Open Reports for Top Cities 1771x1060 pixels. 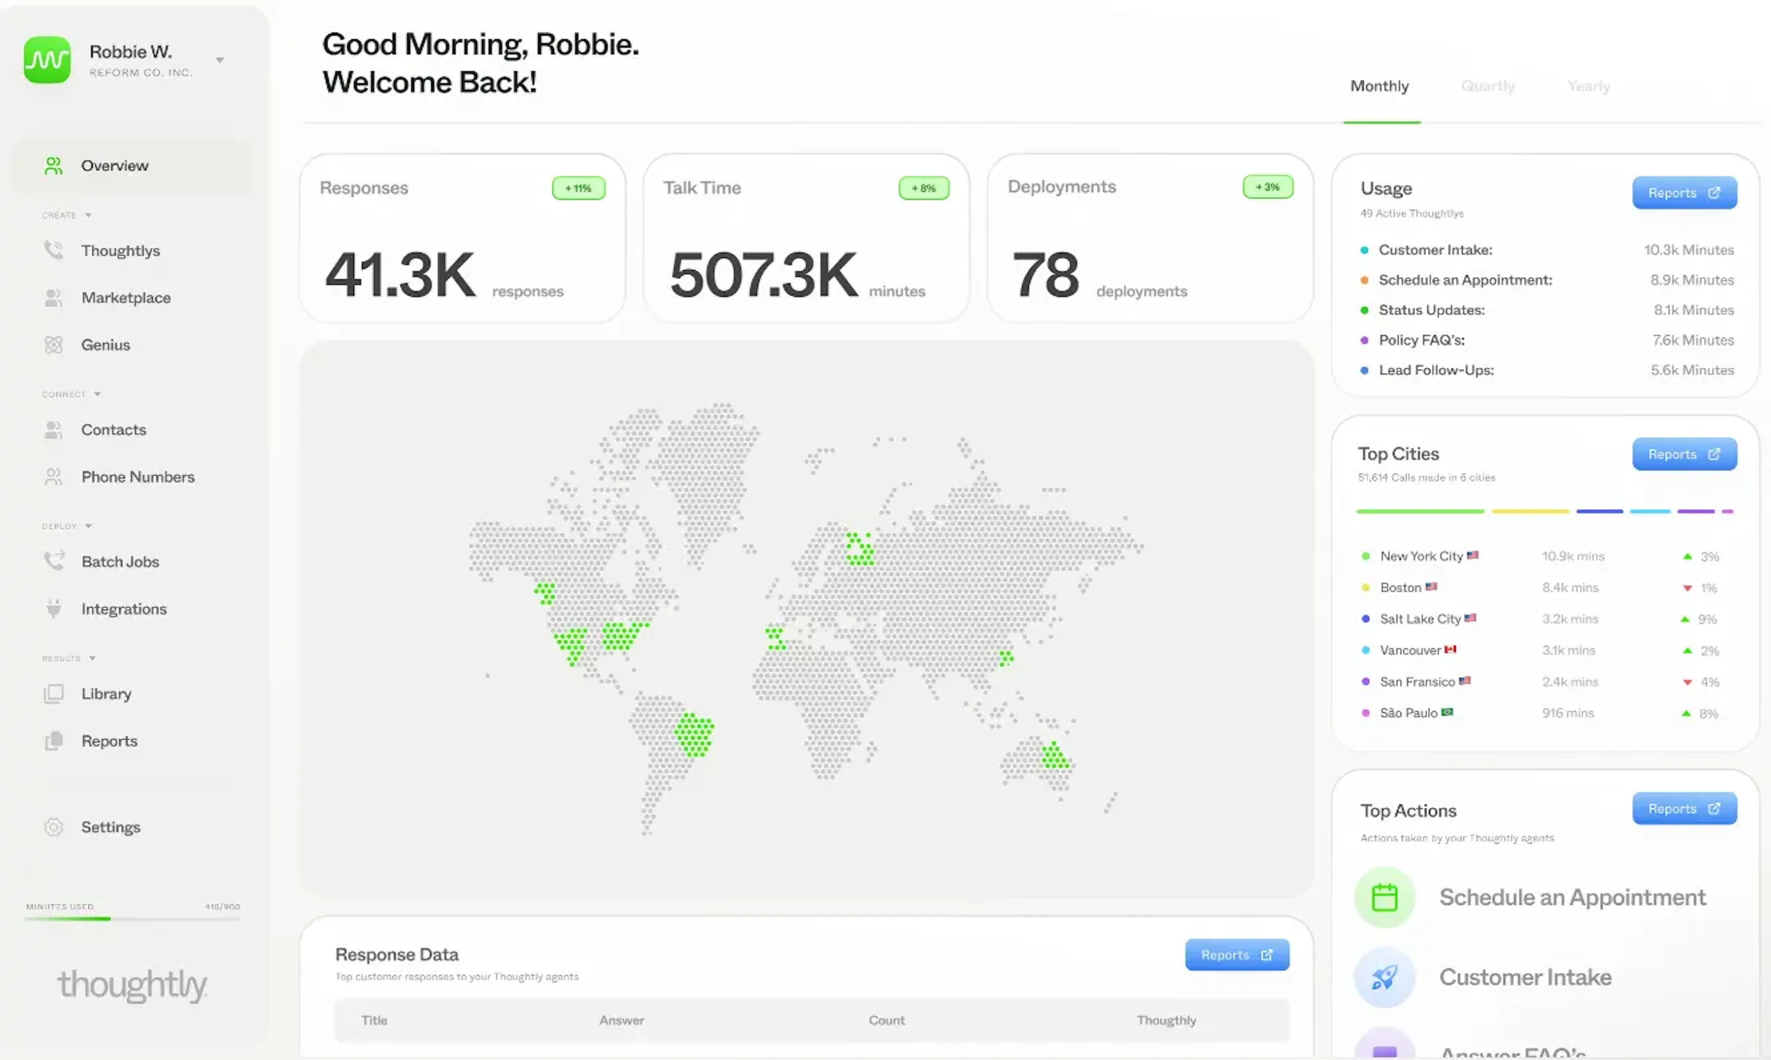(1684, 454)
